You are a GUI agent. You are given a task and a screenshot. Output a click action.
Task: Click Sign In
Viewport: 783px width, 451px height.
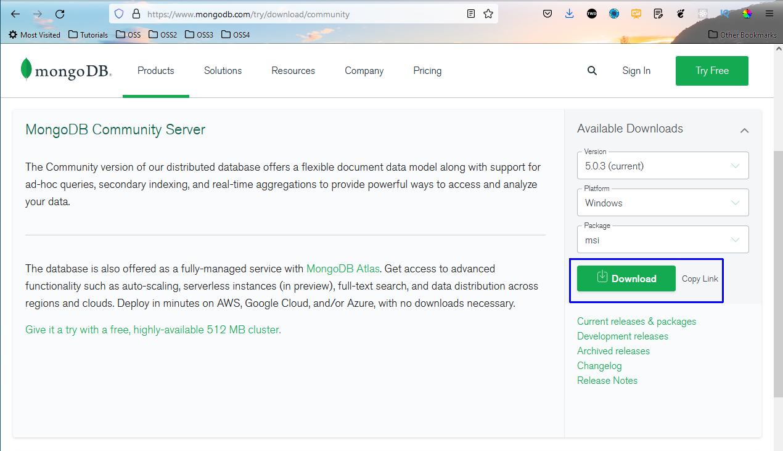(636, 71)
